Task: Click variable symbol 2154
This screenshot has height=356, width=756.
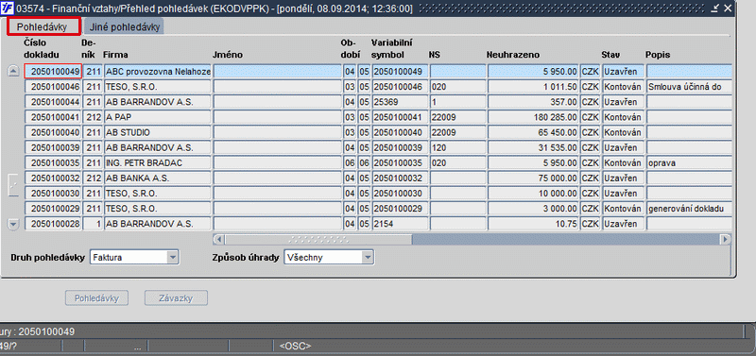Action: click(x=400, y=224)
